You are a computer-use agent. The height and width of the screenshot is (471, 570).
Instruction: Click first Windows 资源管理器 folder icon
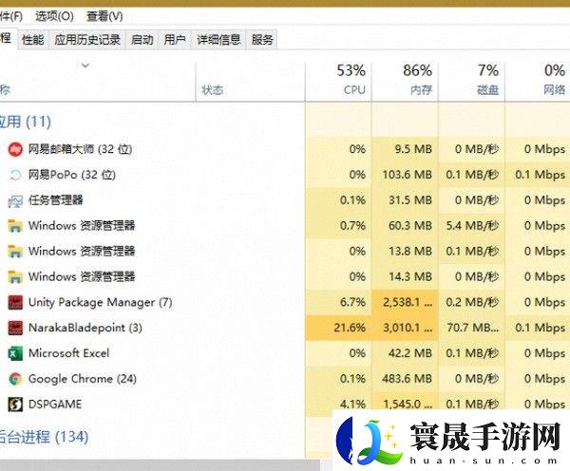[x=14, y=226]
